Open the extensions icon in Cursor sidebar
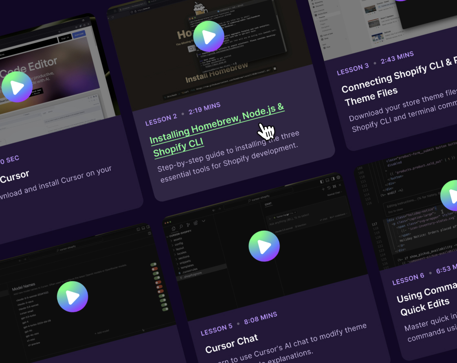Viewport: 457px width, 363px height. pos(196,223)
